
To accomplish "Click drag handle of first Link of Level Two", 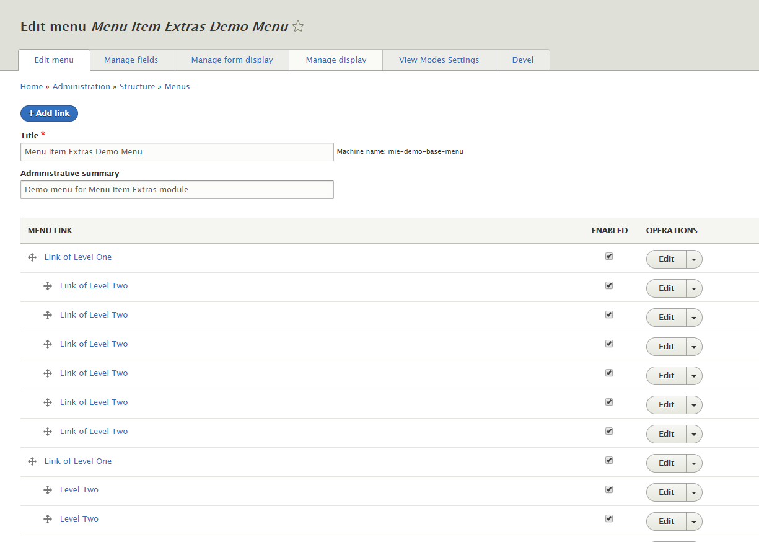I will (x=48, y=286).
